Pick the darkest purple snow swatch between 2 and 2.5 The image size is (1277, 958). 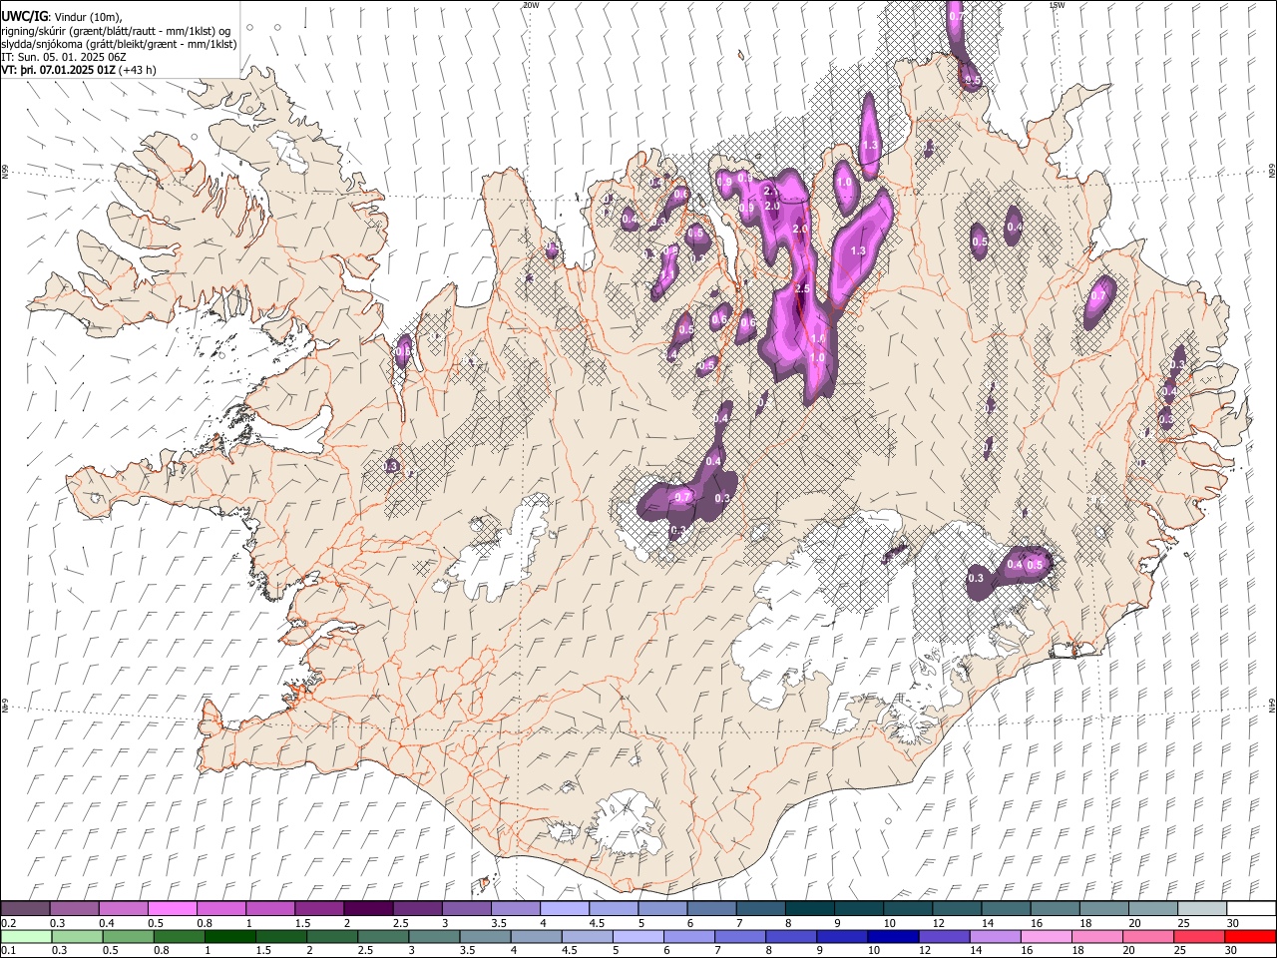(x=367, y=908)
